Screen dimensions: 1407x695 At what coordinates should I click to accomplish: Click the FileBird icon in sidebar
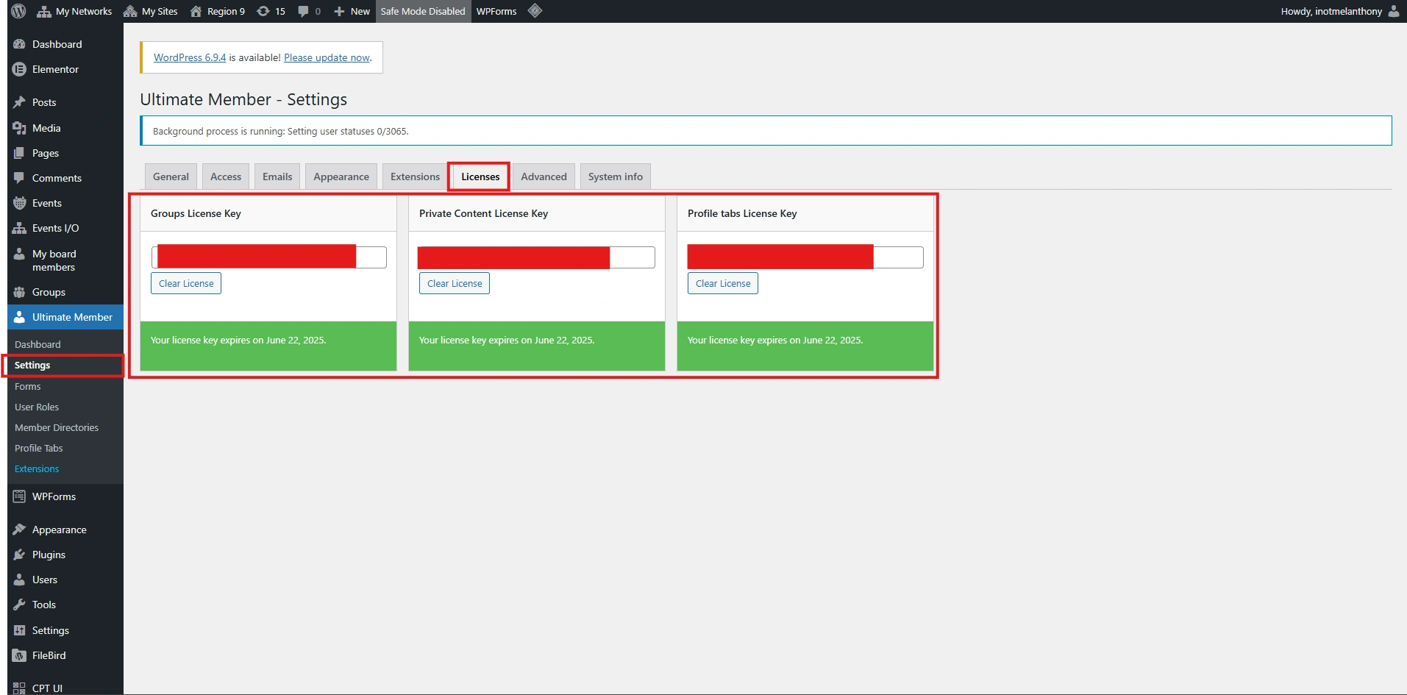pos(20,655)
